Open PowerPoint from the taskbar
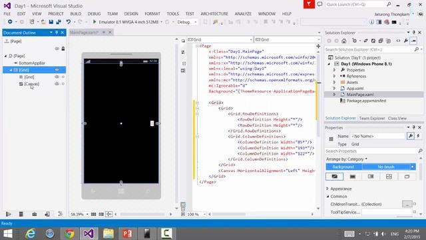The width and height of the screenshot is (426, 240). 127,233
